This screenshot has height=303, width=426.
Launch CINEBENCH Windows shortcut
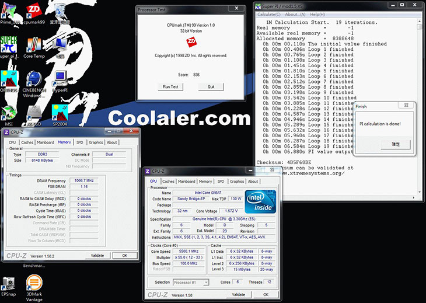point(34,83)
